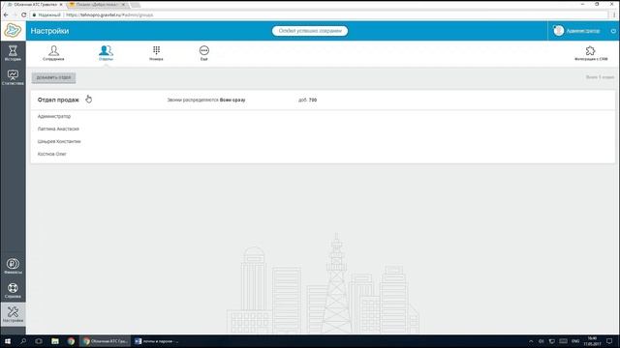Reload the page with the refresh icon
This screenshot has width=620, height=348.
click(23, 14)
